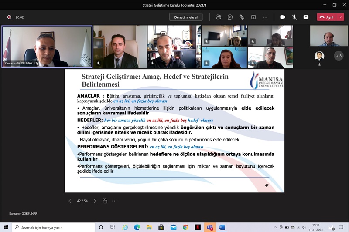Open slide grid view icon below presentation
This screenshot has height=232, width=349.
coord(105,201)
